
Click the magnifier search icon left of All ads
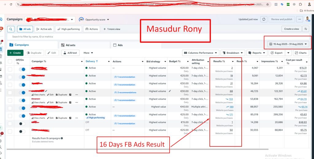click(x=11, y=29)
